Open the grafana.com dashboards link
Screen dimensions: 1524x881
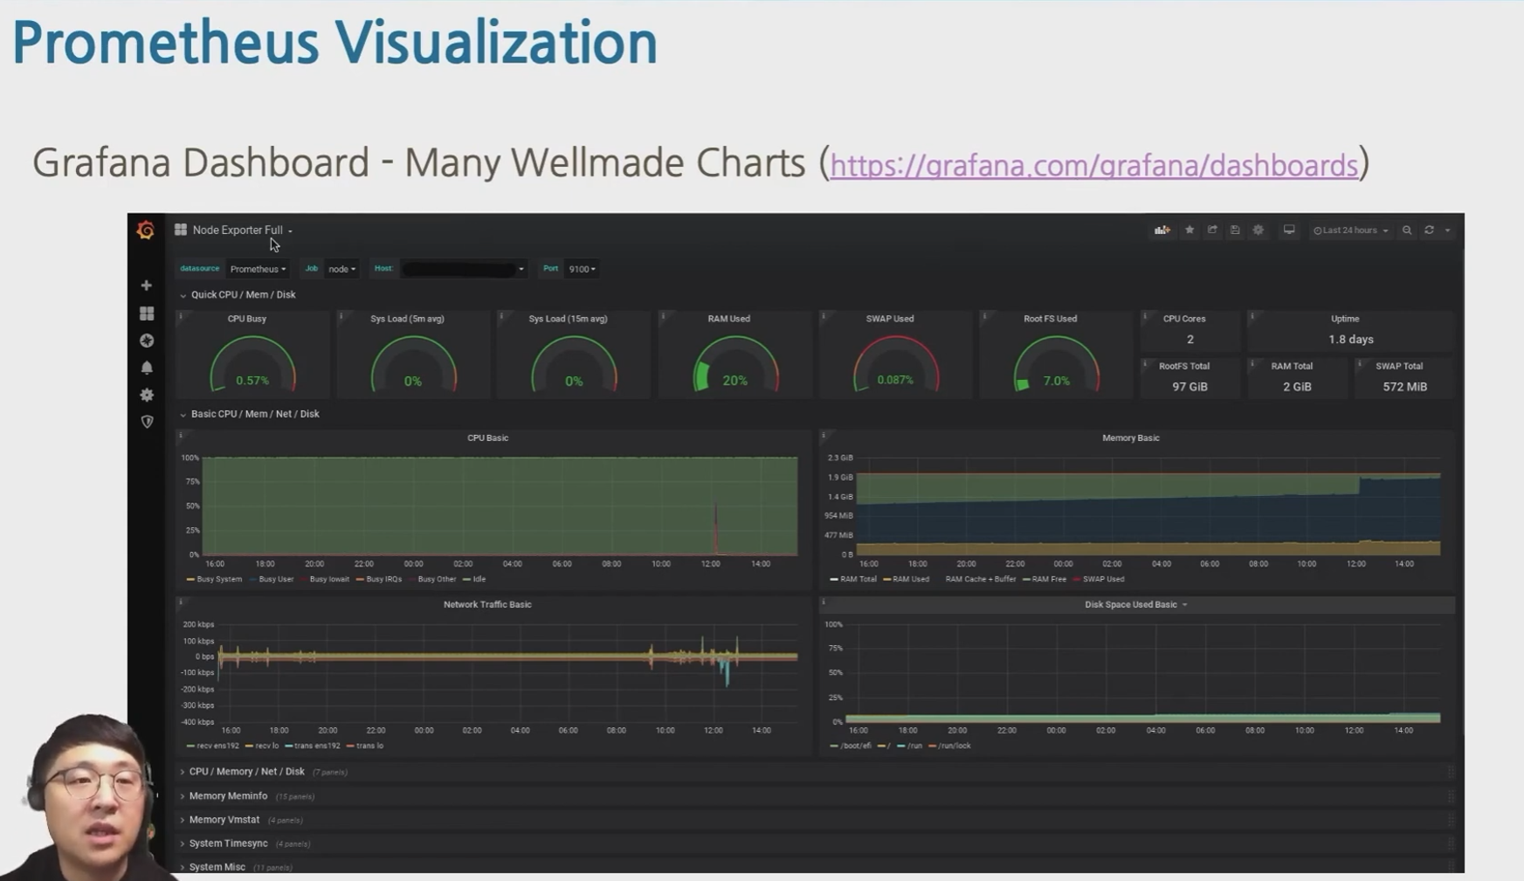tap(1093, 165)
